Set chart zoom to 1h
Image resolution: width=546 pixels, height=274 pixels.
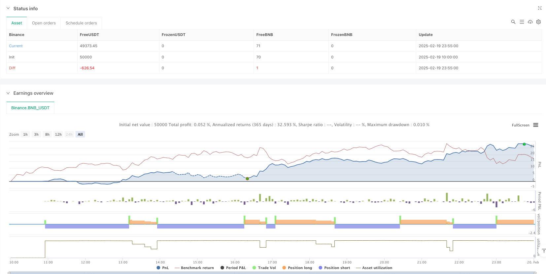pyautogui.click(x=25, y=134)
